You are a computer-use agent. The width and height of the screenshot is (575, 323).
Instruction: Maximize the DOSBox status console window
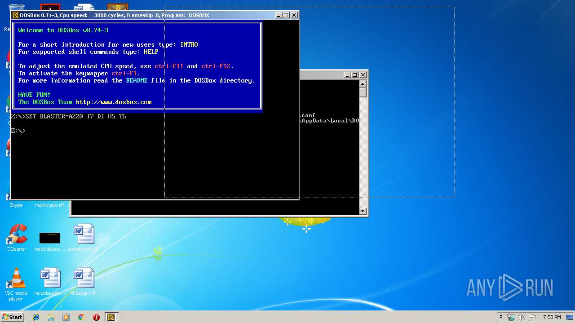click(x=355, y=75)
